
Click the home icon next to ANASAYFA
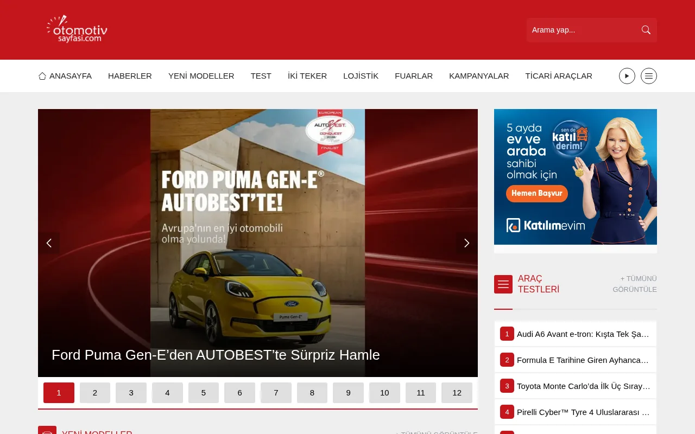[x=42, y=76]
